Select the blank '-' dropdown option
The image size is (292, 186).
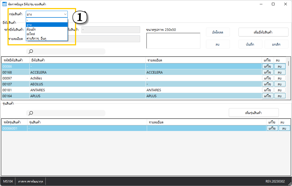47,20
